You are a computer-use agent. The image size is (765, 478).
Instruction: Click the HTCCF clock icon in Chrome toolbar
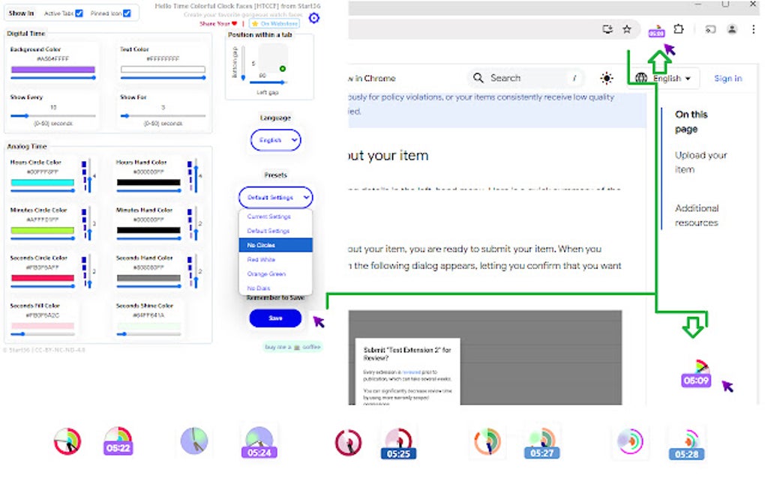pos(656,29)
